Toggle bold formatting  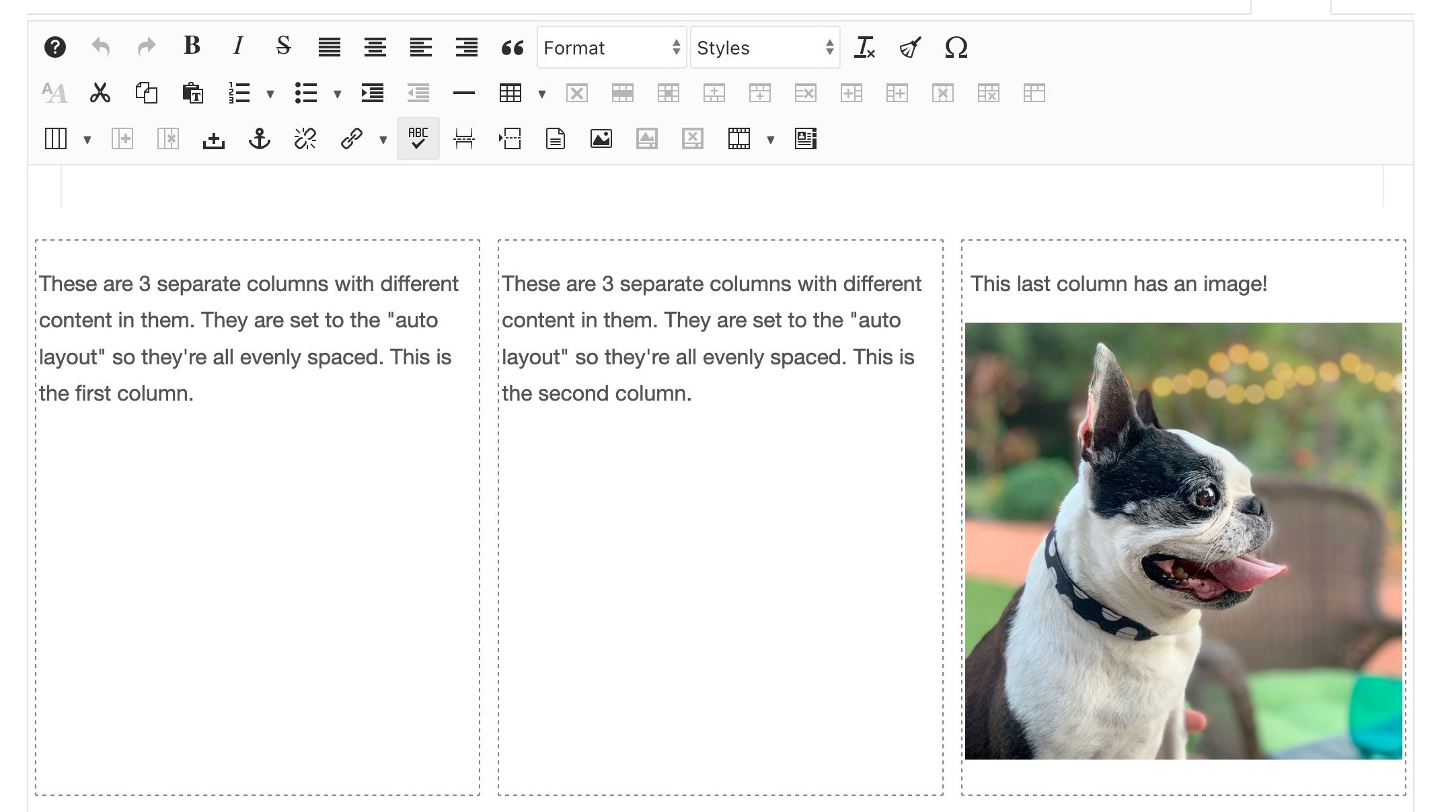click(192, 47)
